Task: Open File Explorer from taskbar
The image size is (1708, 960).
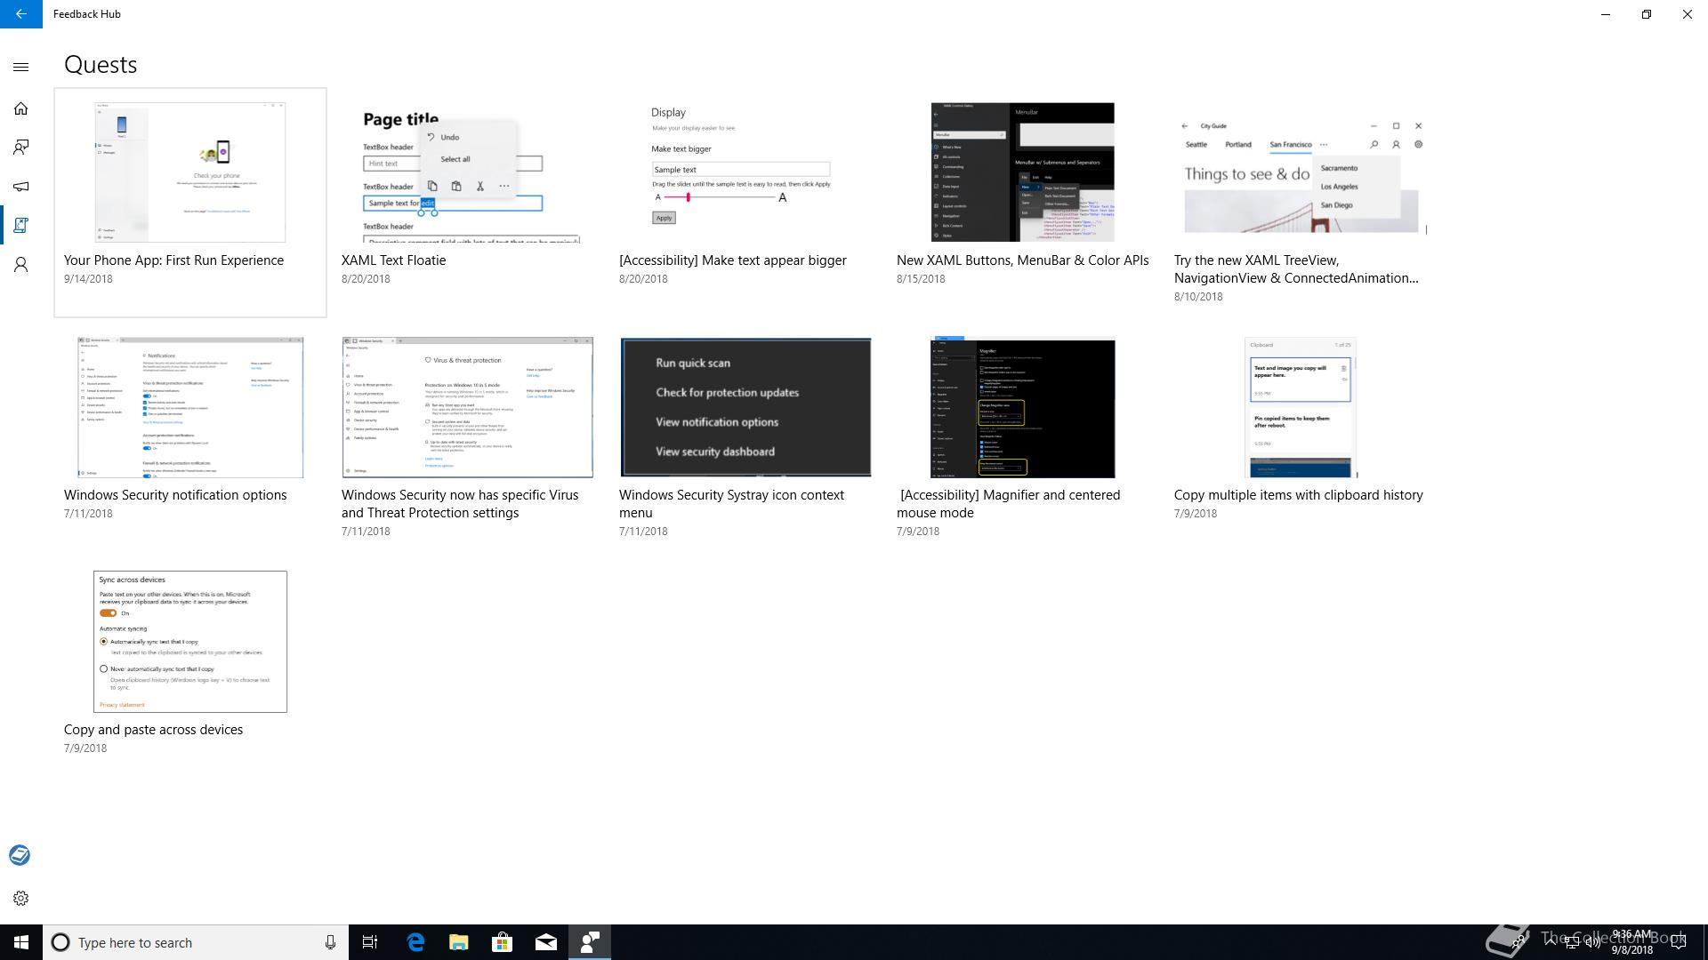Action: tap(459, 942)
